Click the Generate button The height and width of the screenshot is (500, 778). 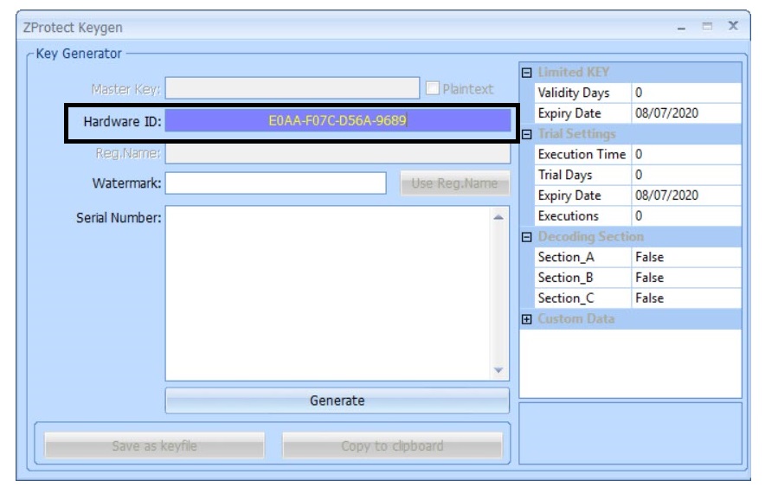[x=338, y=401]
